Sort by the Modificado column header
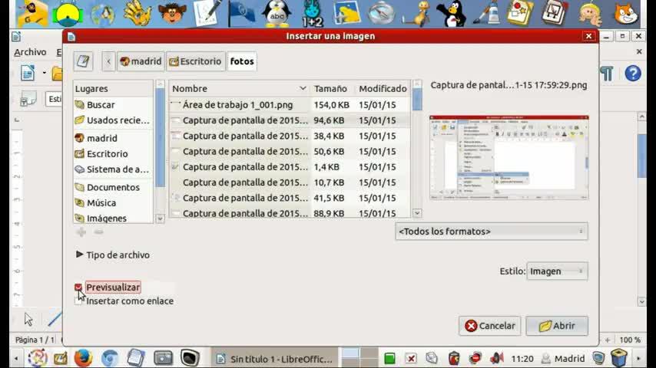 383,89
